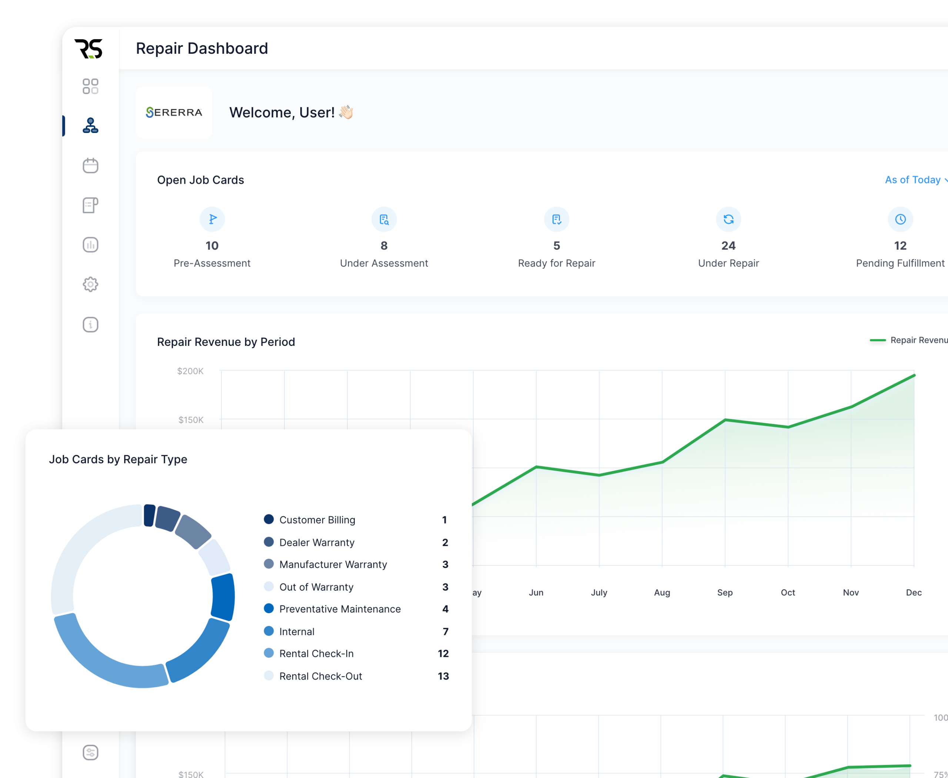948x778 pixels.
Task: Click the Rental Check-In legend label
Action: coord(317,654)
